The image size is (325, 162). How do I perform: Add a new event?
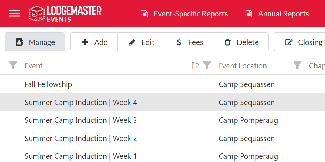[x=94, y=42]
